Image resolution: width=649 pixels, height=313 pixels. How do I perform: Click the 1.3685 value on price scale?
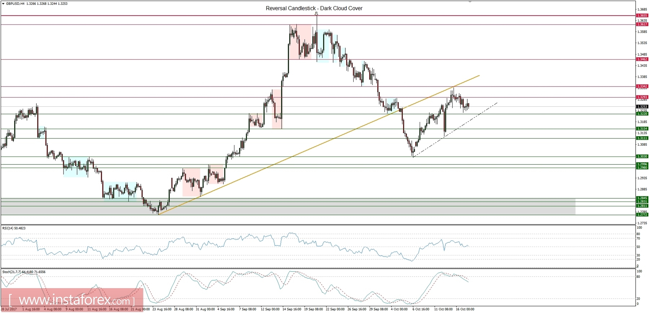coord(642,9)
